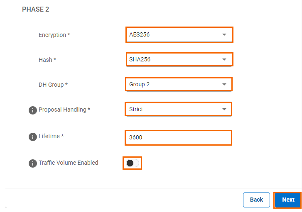302x212 pixels.
Task: Enable the Traffic Volume toggle switch
Action: (133, 163)
